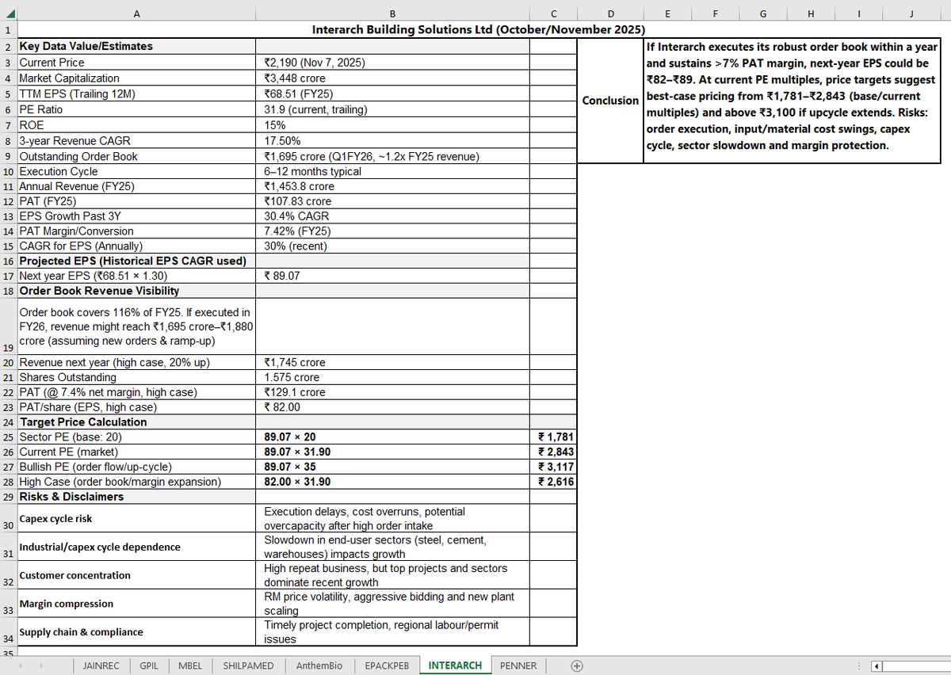Select Risks & Disclaimers heading cell
The height and width of the screenshot is (675, 951).
[x=136, y=497]
